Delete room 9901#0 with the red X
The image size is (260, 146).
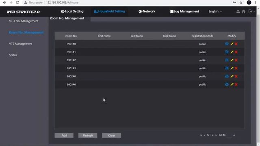pyautogui.click(x=236, y=44)
